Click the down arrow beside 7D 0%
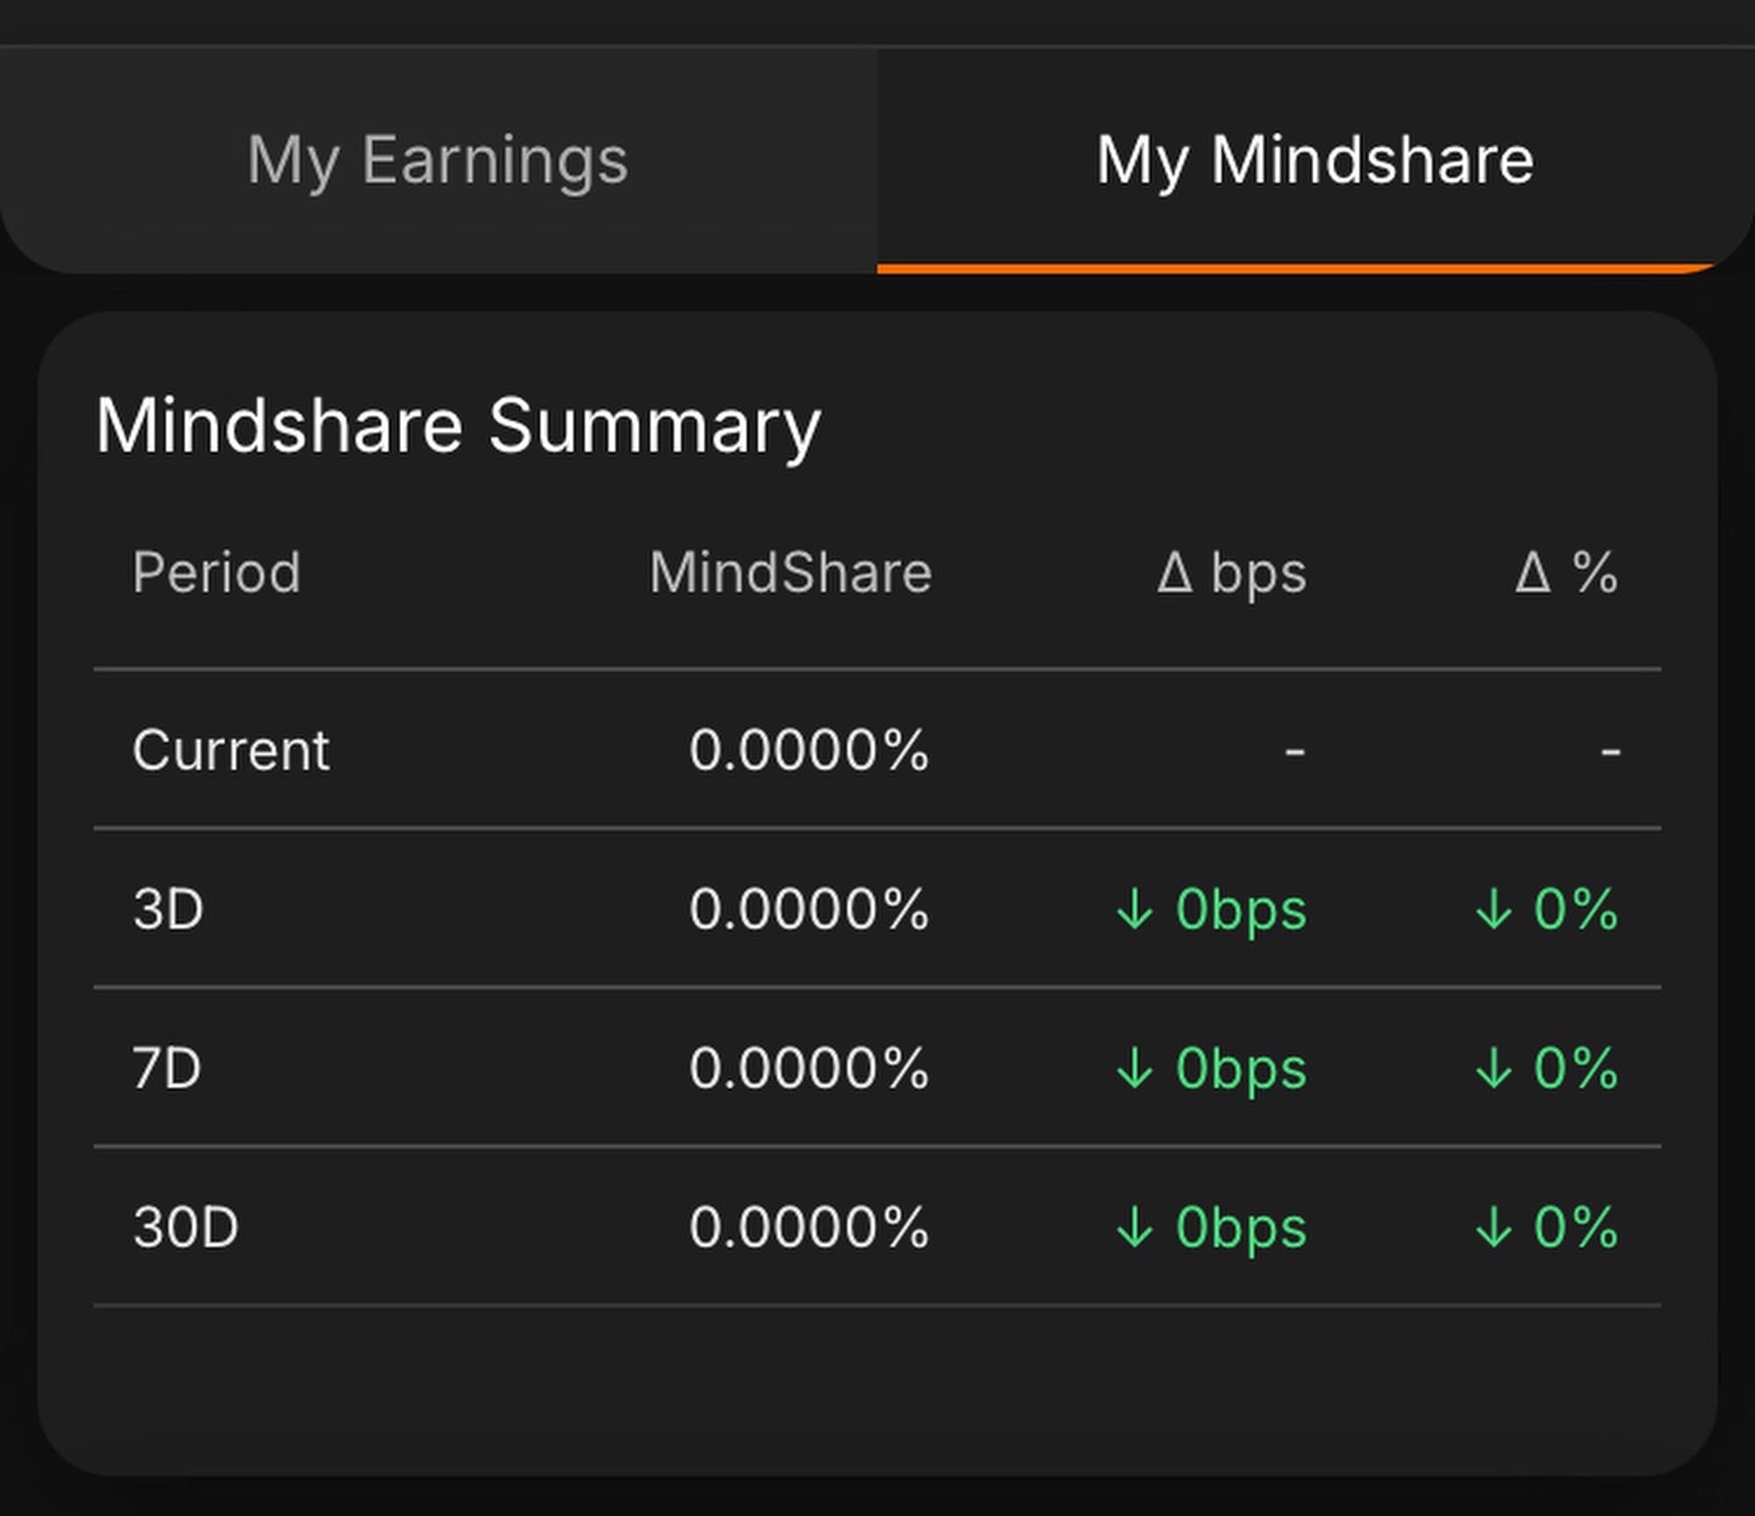 pos(1494,1069)
